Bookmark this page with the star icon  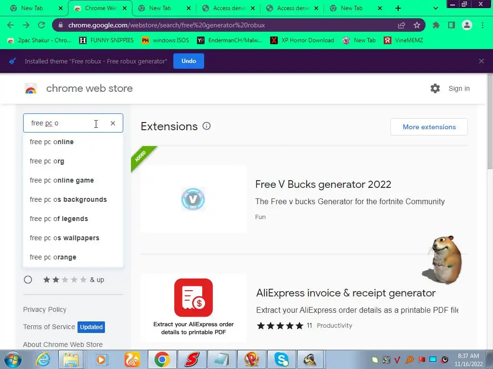(x=417, y=25)
